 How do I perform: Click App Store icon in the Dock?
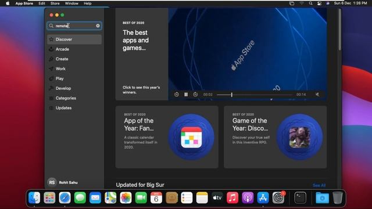point(263,197)
